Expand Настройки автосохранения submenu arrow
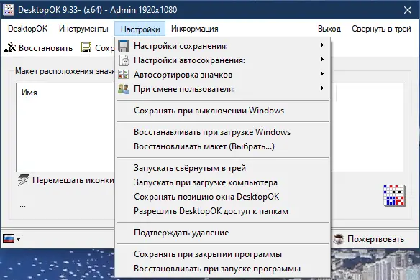 point(322,60)
